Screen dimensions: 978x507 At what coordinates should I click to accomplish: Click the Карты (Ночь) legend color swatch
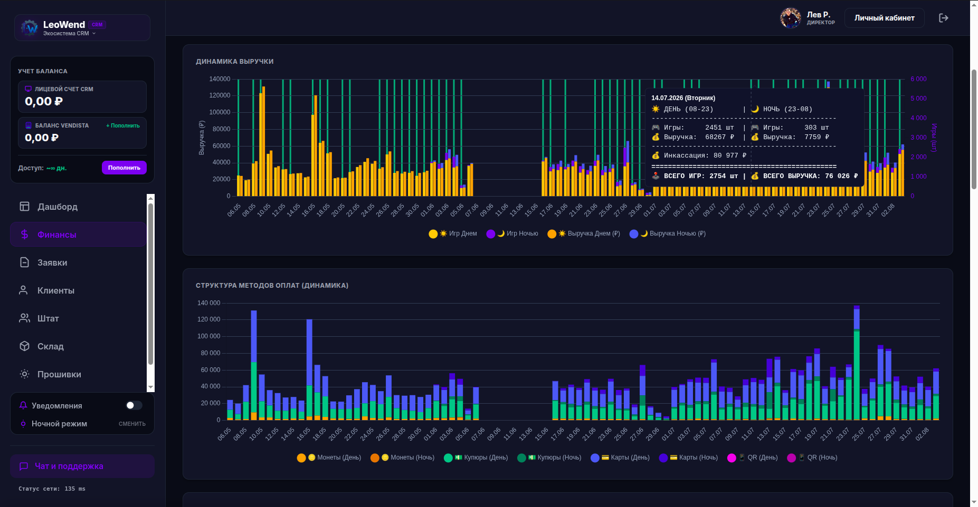[x=663, y=458]
